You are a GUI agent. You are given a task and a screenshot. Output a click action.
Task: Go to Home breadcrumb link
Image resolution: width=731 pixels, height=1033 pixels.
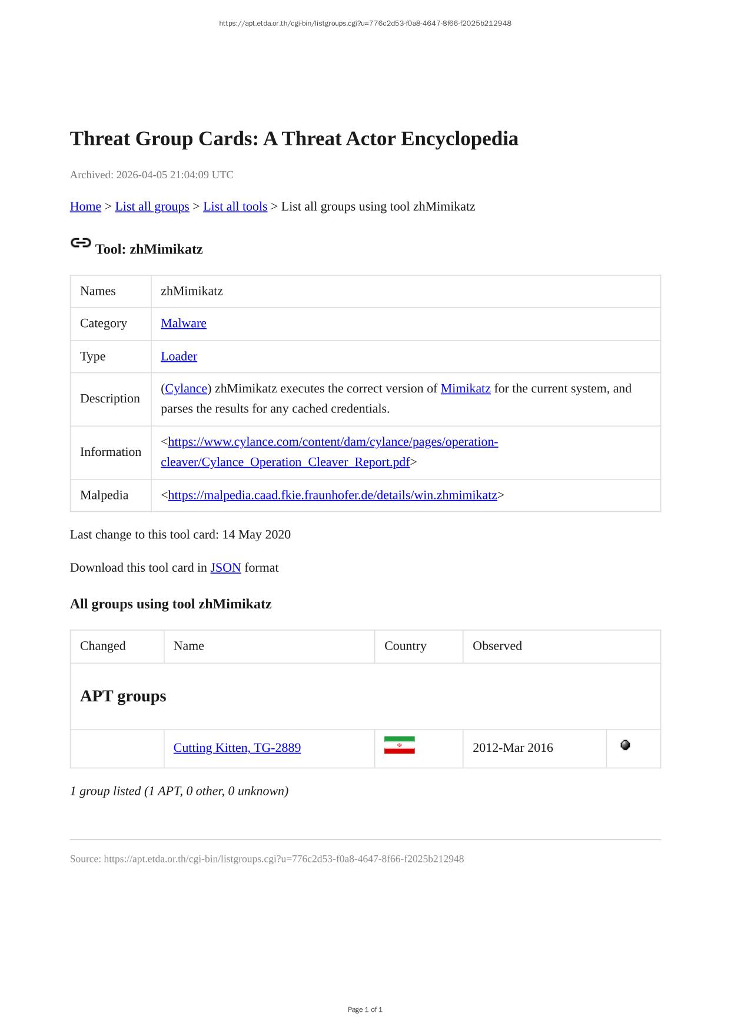pyautogui.click(x=85, y=206)
